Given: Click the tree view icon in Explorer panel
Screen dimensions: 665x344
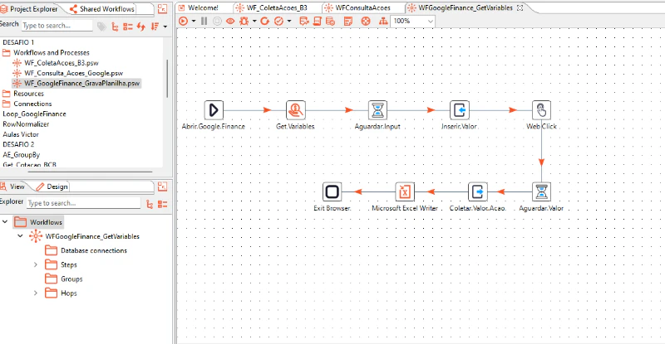Looking at the screenshot, I should 150,205.
